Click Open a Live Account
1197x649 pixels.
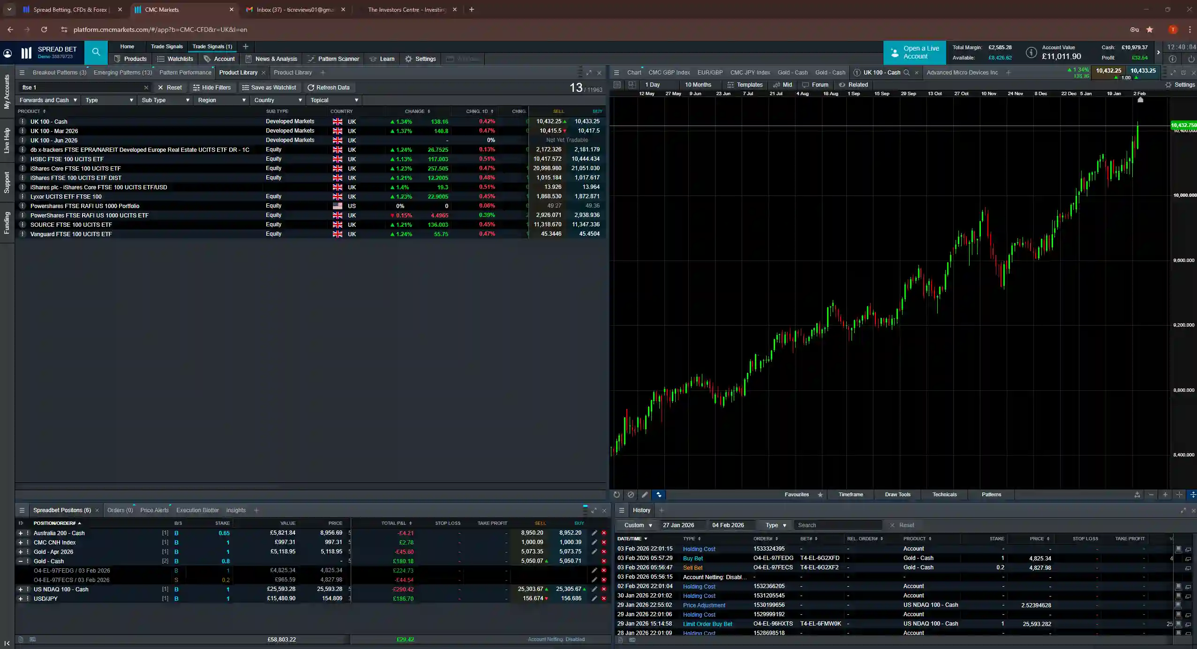[x=913, y=52]
